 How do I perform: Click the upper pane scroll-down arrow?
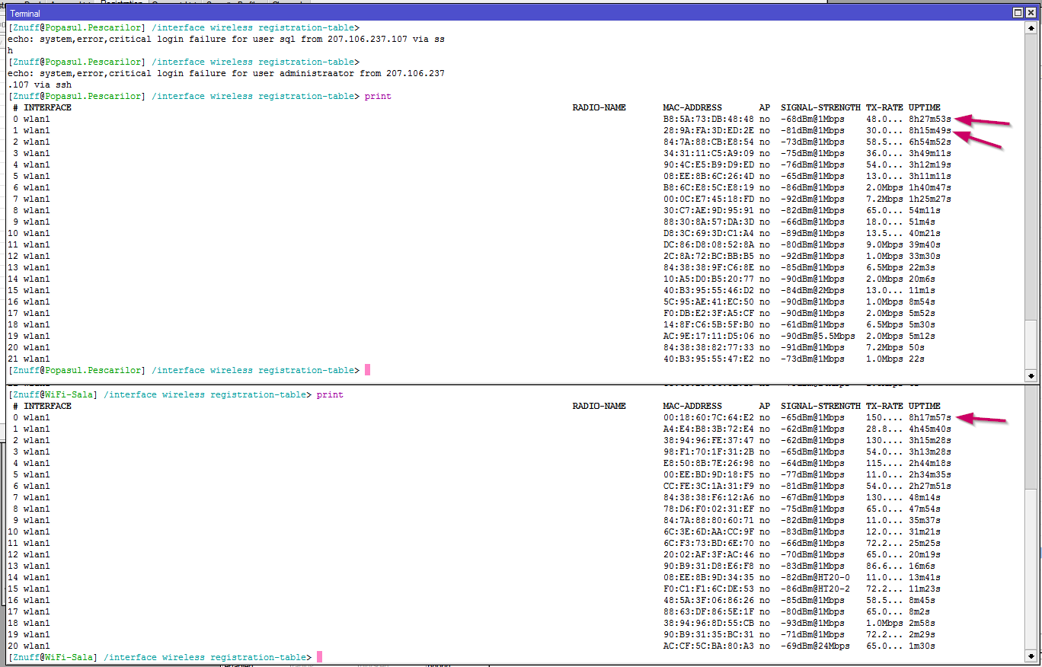point(1031,375)
